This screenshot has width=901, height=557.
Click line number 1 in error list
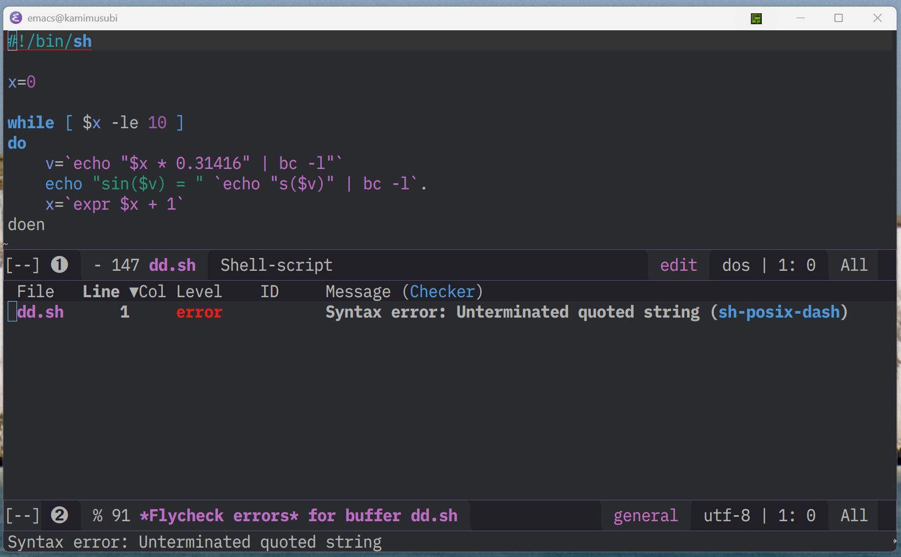coord(125,312)
